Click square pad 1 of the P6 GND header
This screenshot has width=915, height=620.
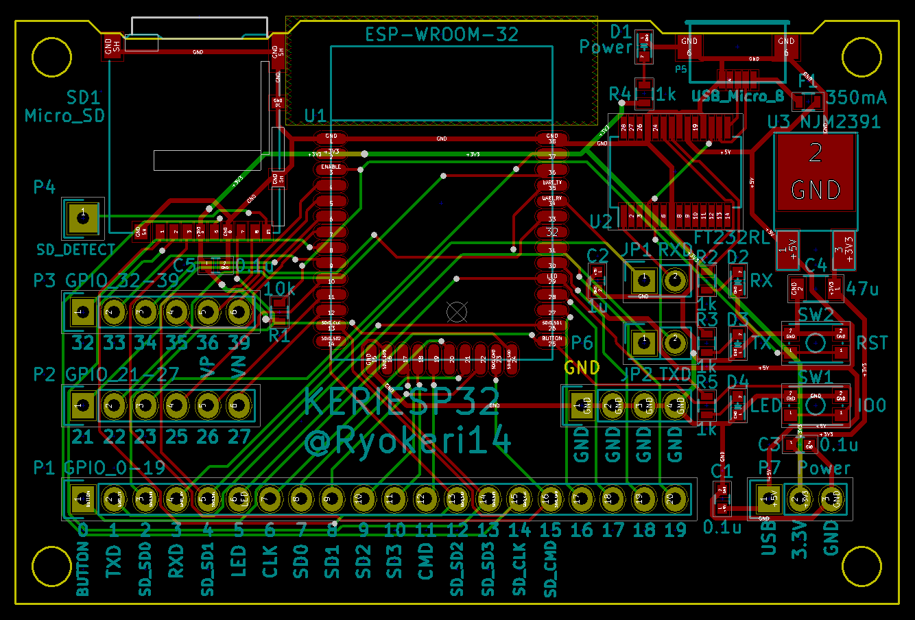tap(582, 406)
